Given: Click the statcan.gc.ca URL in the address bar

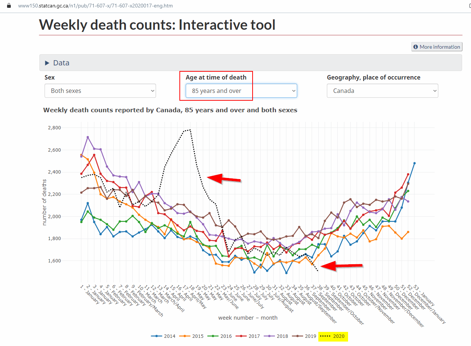Looking at the screenshot, I should point(95,6).
